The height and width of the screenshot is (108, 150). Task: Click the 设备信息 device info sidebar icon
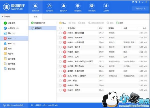(5, 23)
